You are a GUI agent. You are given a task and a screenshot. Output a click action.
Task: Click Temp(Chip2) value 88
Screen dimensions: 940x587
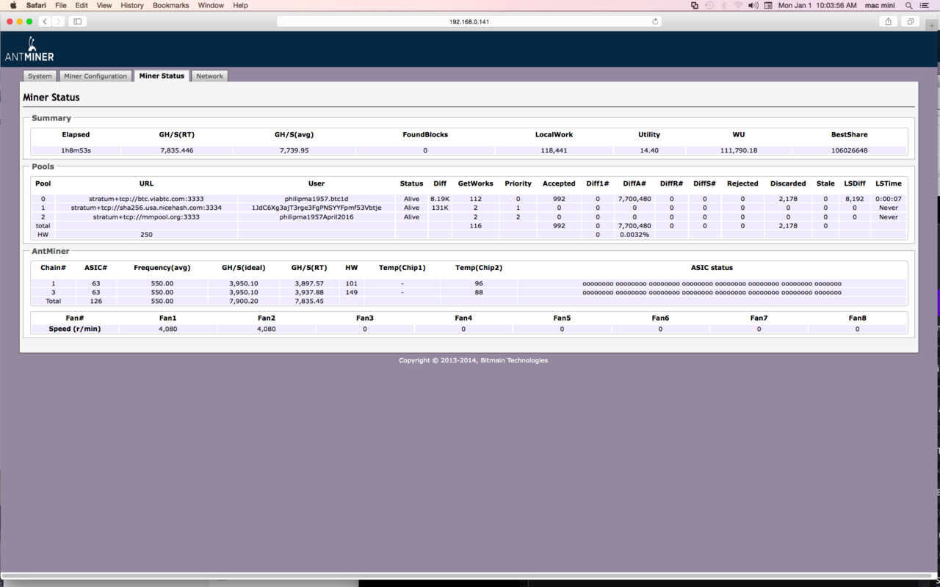click(479, 292)
